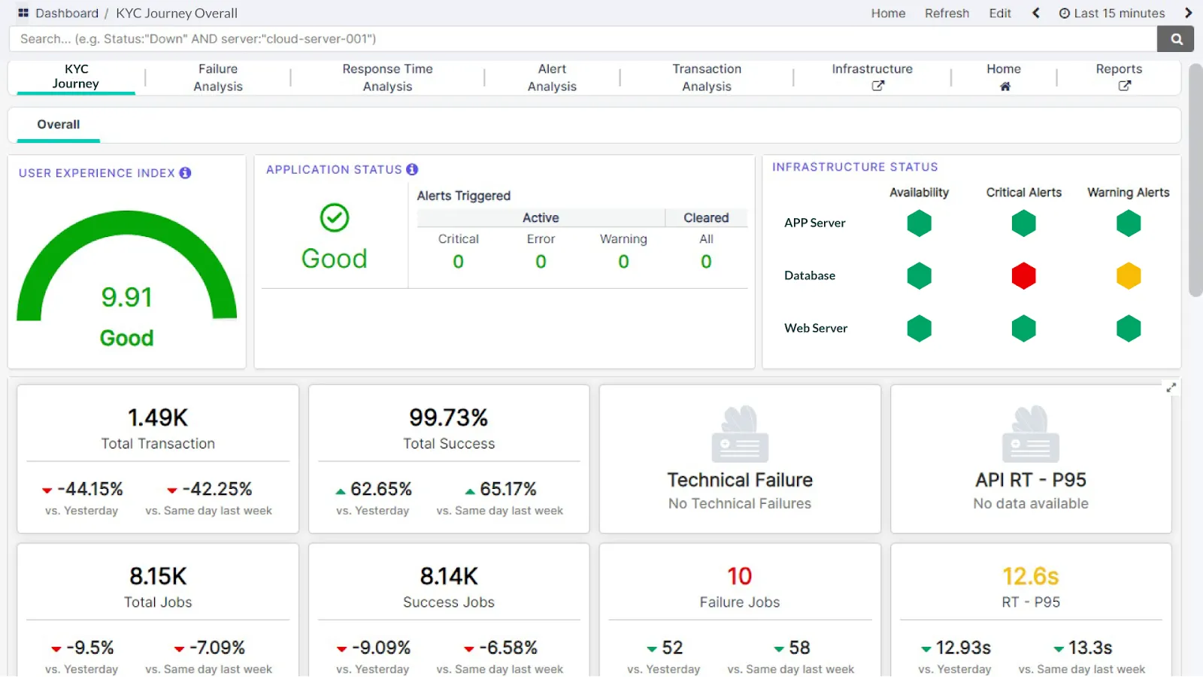The image size is (1203, 677).
Task: Focus the dashboard search field
Action: (x=583, y=39)
